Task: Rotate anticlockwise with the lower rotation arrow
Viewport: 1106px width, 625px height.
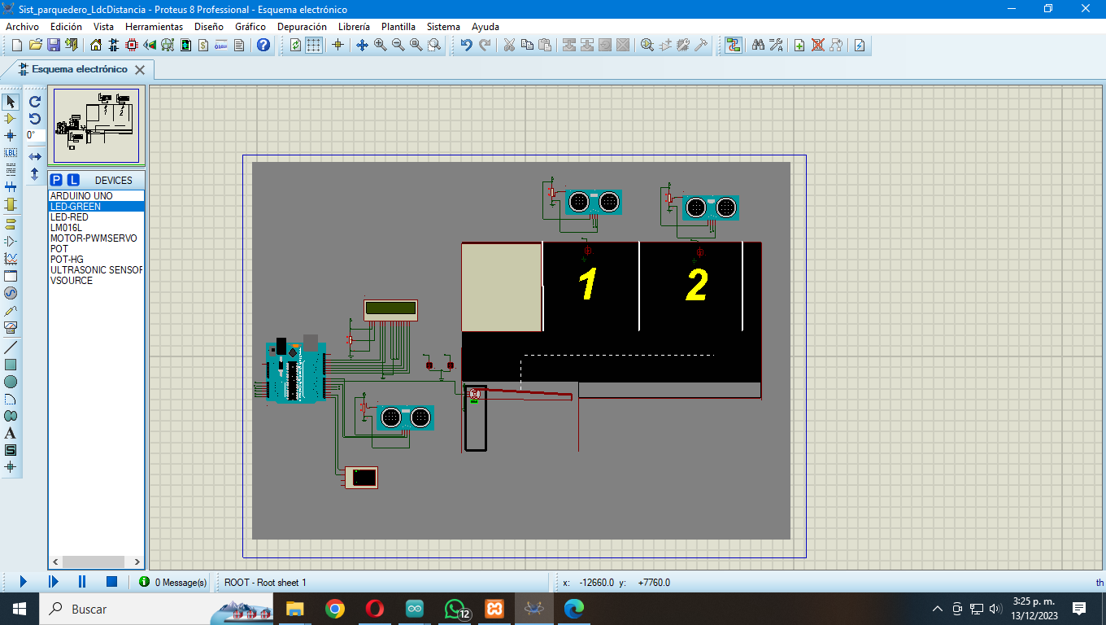Action: (35, 119)
